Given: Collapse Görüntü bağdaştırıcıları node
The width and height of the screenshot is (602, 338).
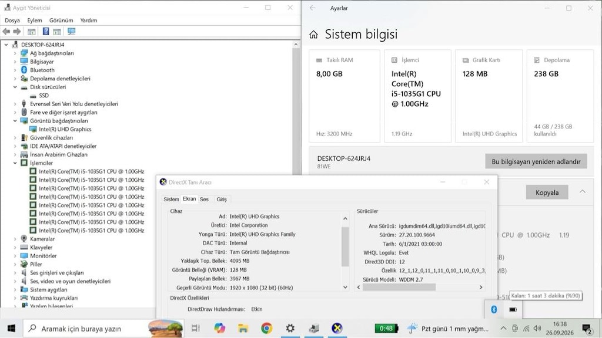Looking at the screenshot, I should click(x=15, y=121).
